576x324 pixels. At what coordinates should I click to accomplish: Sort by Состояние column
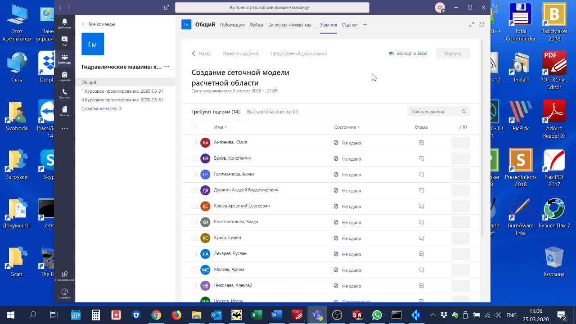[x=347, y=127]
